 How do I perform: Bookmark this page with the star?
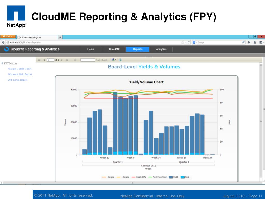click(x=182, y=42)
